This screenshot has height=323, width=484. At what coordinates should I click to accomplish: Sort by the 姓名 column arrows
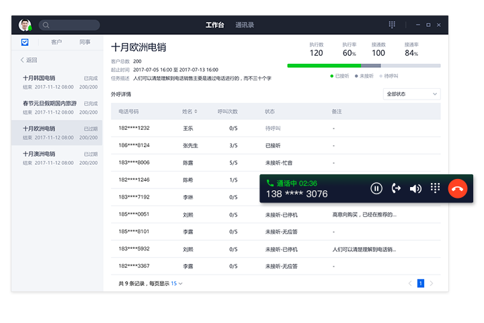pyautogui.click(x=196, y=112)
